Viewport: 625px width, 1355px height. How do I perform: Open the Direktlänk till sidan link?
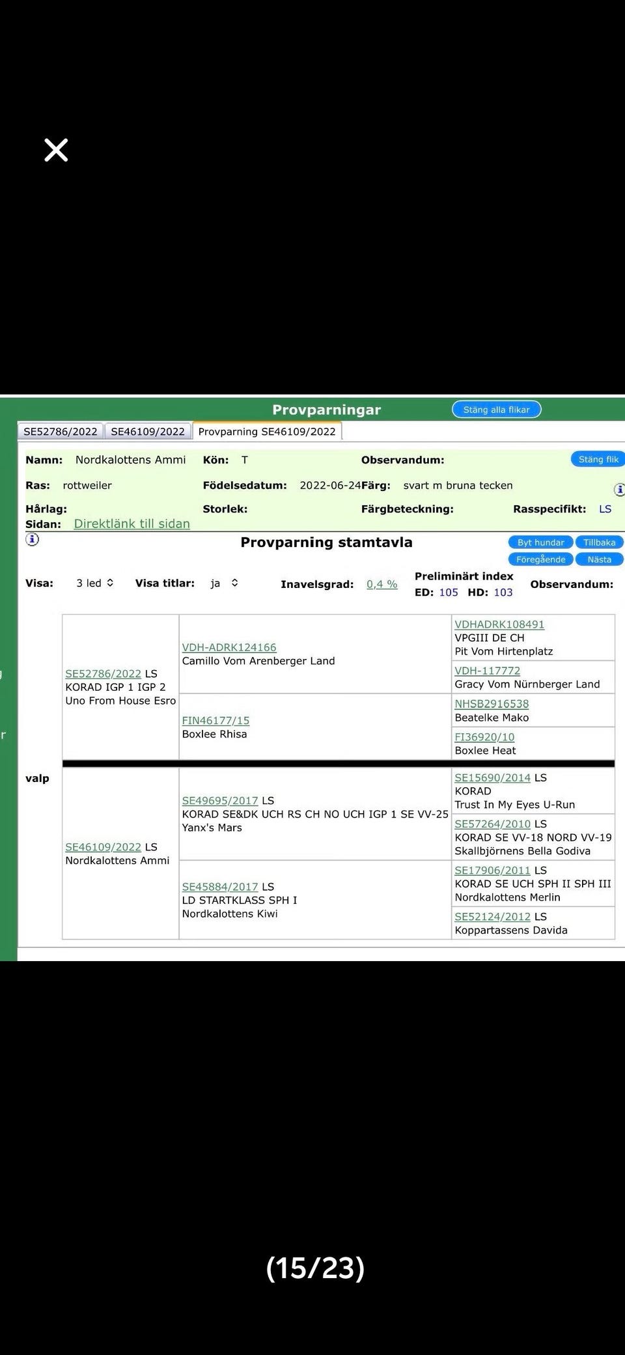click(132, 524)
